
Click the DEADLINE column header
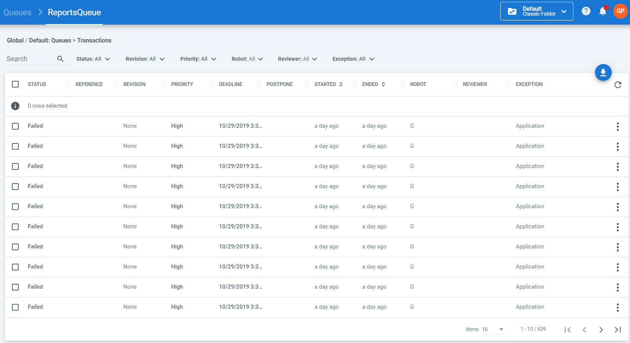230,85
